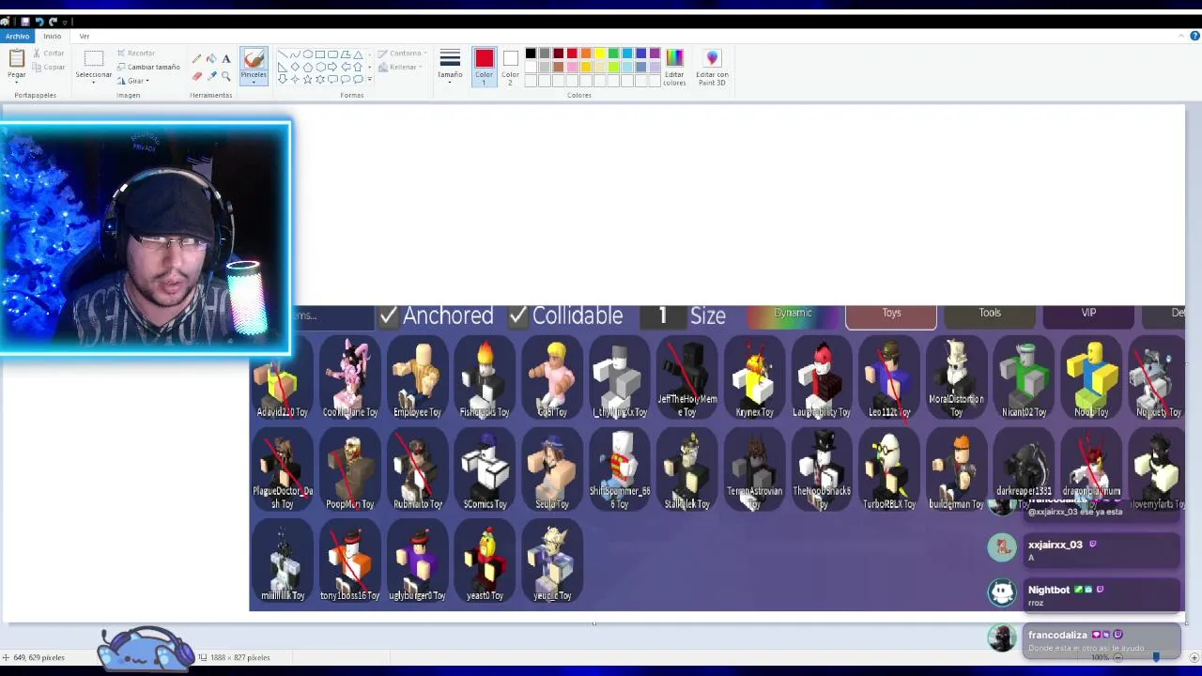Image resolution: width=1202 pixels, height=676 pixels.
Task: Choose the black color swatch
Action: 531,54
